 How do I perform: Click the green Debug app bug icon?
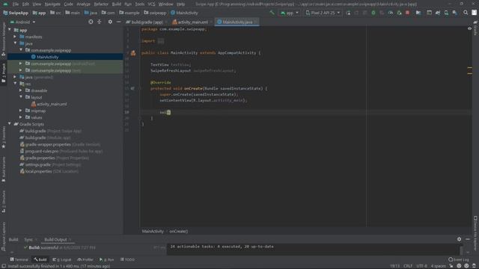pos(373,13)
